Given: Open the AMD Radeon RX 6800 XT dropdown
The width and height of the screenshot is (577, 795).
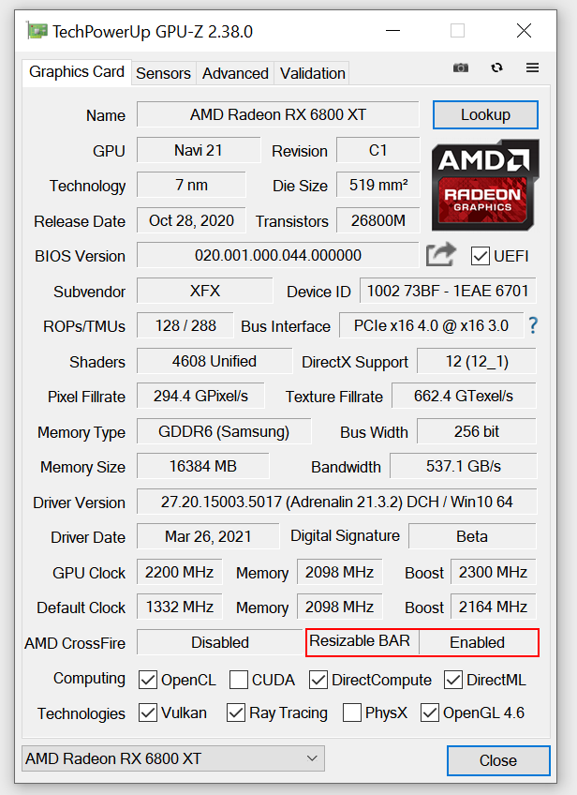Looking at the screenshot, I should coord(172,758).
